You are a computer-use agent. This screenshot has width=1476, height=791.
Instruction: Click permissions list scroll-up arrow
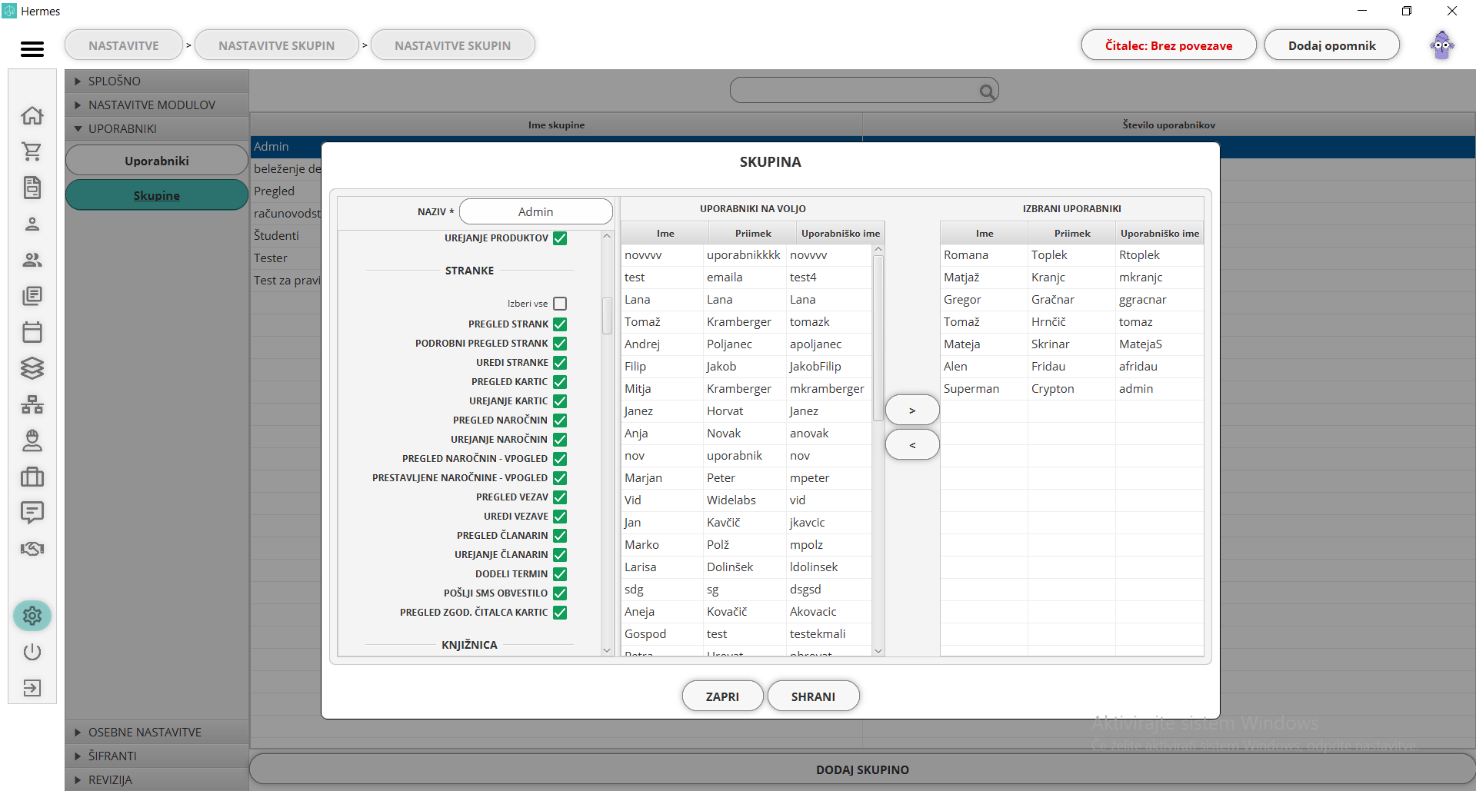coord(607,237)
